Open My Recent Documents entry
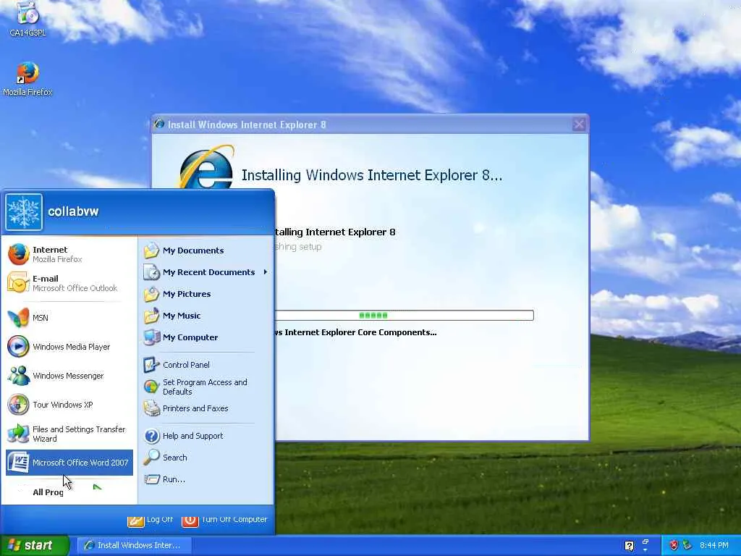This screenshot has width=741, height=556. pyautogui.click(x=206, y=272)
